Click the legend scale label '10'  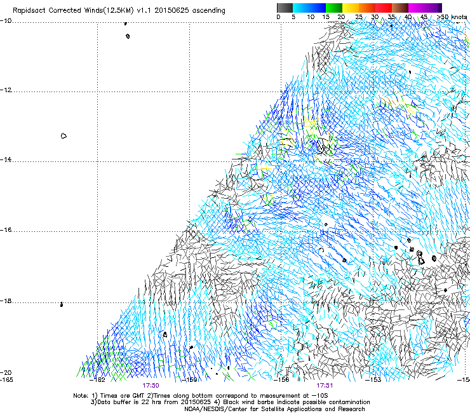pyautogui.click(x=311, y=17)
